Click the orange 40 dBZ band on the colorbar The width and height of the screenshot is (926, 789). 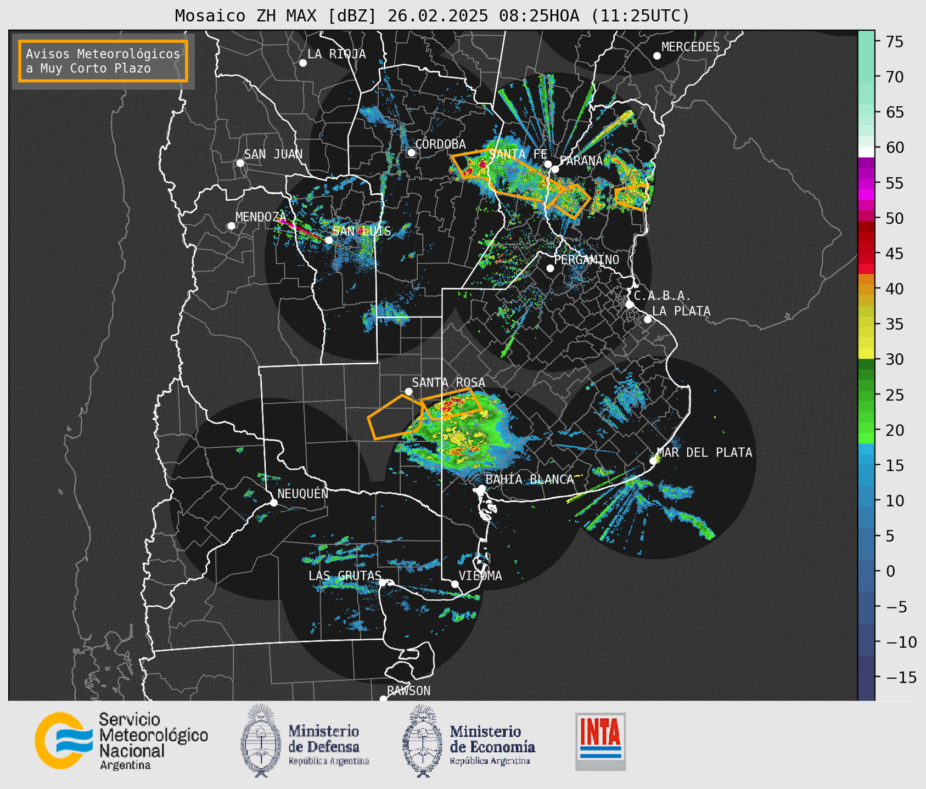(x=866, y=289)
